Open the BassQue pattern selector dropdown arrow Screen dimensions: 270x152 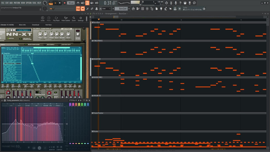tap(113, 9)
